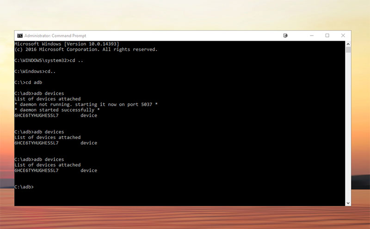Click the 'C:\>cd adb' line

tap(28, 83)
